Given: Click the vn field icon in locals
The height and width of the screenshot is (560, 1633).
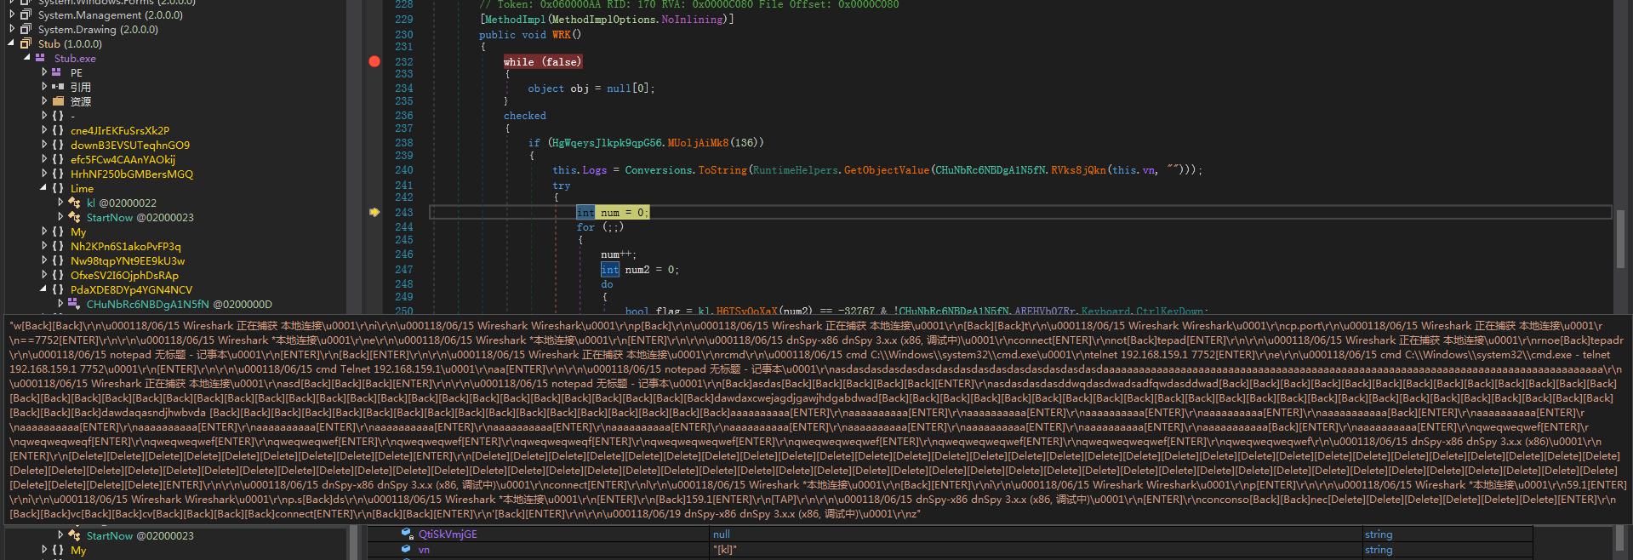Looking at the screenshot, I should tap(407, 550).
